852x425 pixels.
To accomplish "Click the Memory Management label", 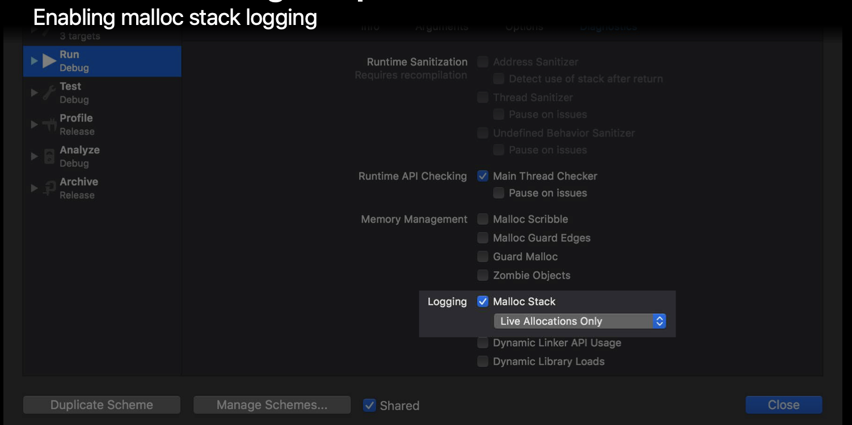I will [414, 219].
